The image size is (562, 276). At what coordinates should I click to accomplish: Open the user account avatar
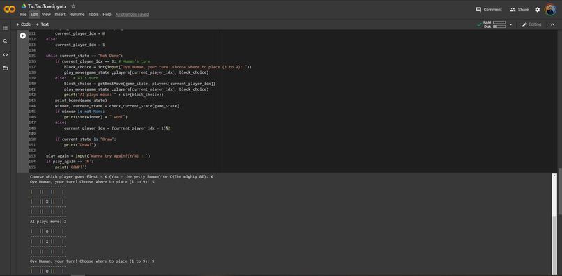550,10
